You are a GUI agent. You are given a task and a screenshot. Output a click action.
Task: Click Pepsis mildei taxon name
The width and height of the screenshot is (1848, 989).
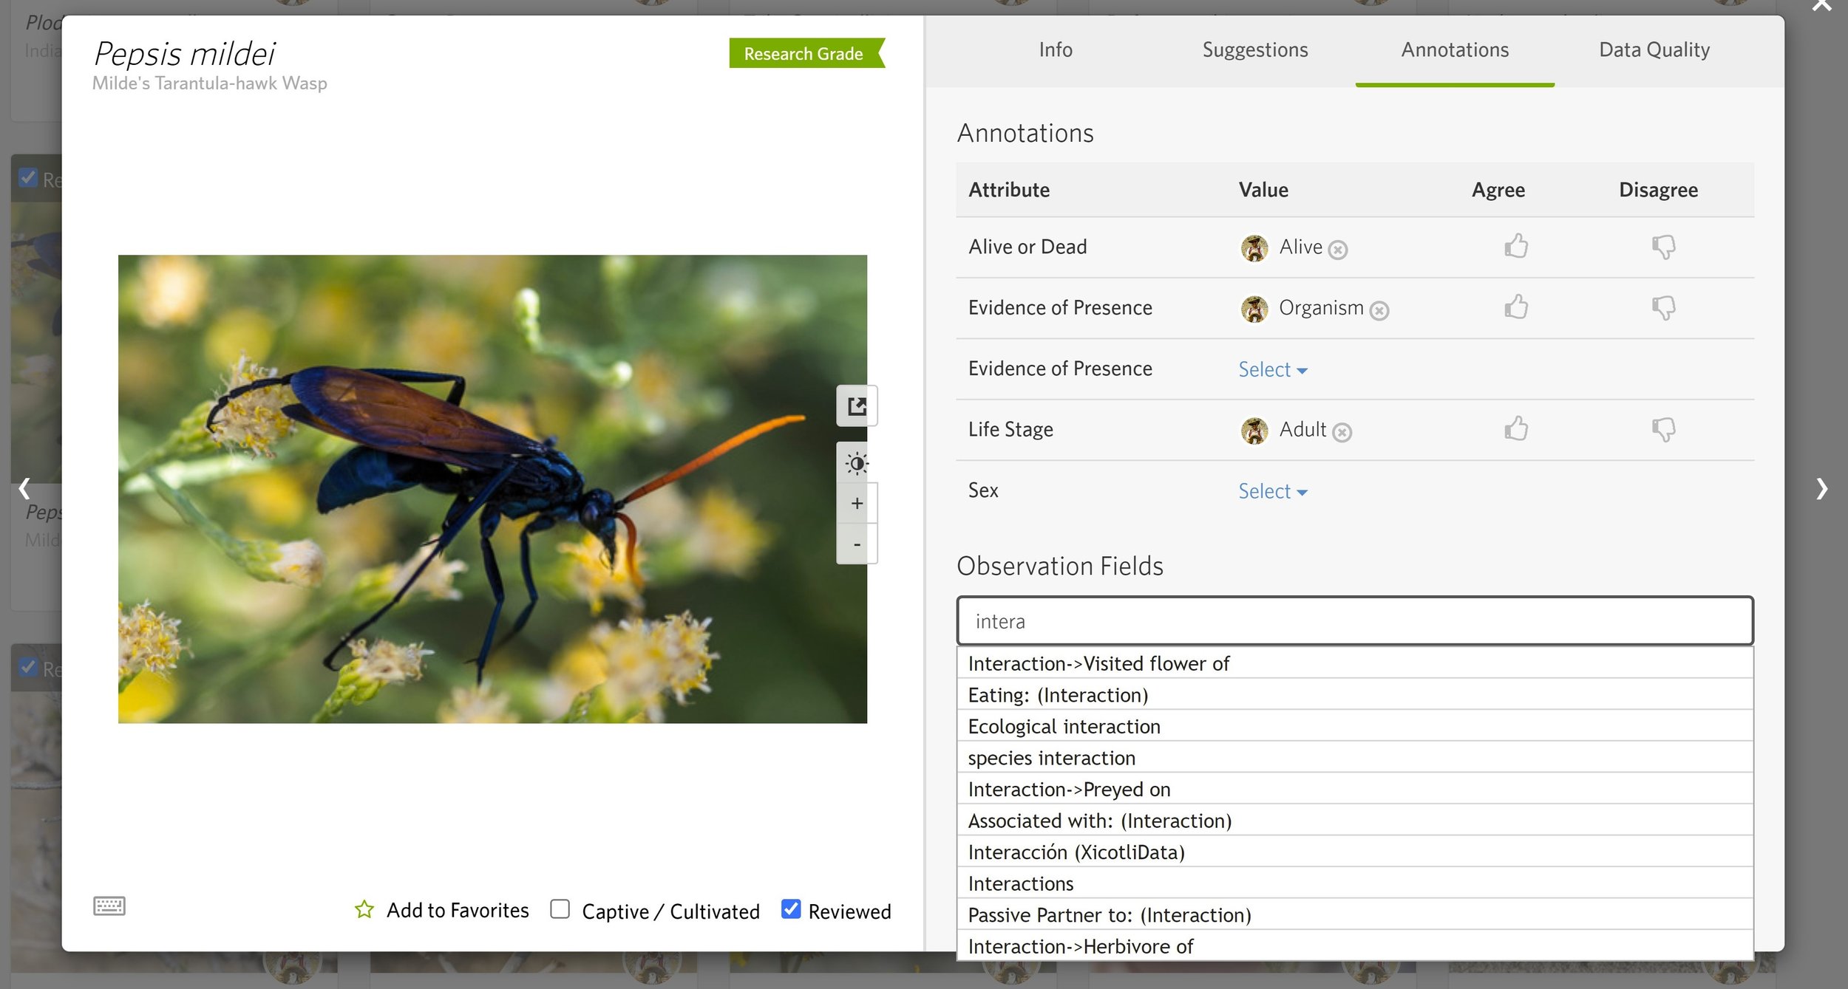coord(185,54)
